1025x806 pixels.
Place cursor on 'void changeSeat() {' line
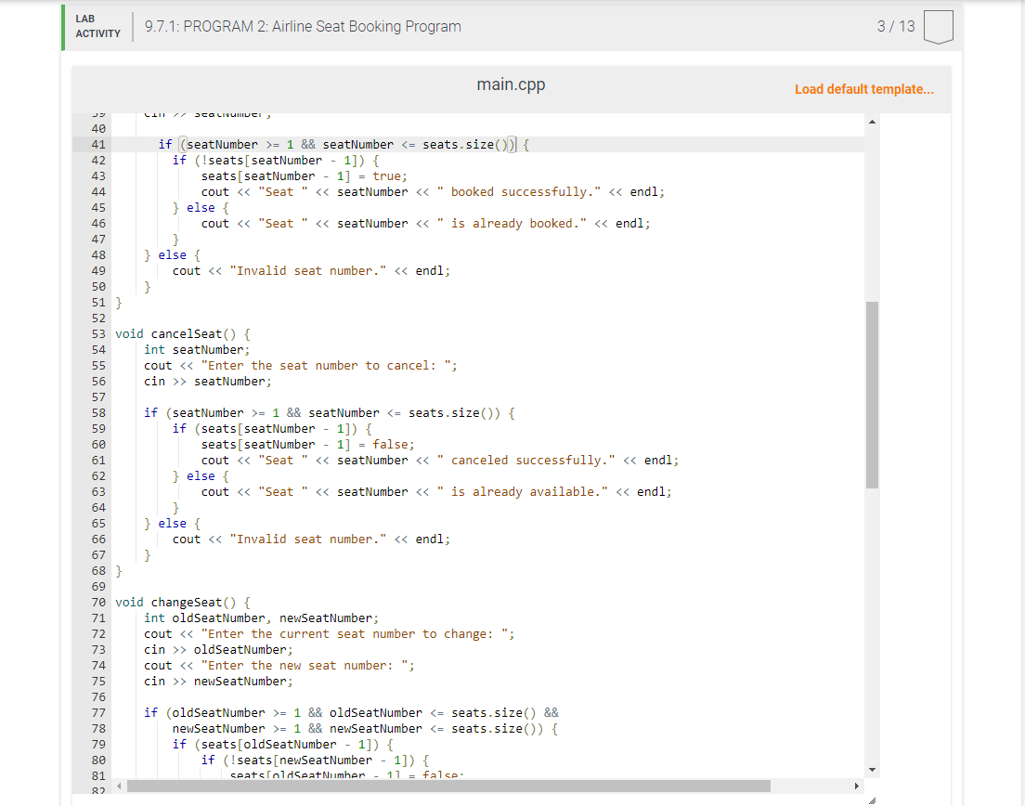pyautogui.click(x=182, y=602)
